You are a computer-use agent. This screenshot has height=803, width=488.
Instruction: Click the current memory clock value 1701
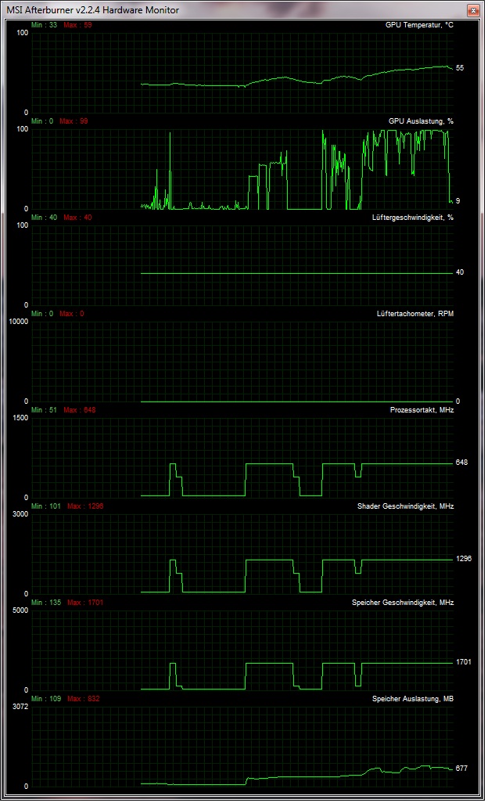464,661
